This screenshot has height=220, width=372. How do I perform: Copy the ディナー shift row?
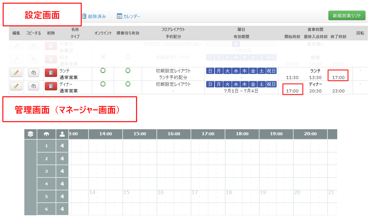34,86
